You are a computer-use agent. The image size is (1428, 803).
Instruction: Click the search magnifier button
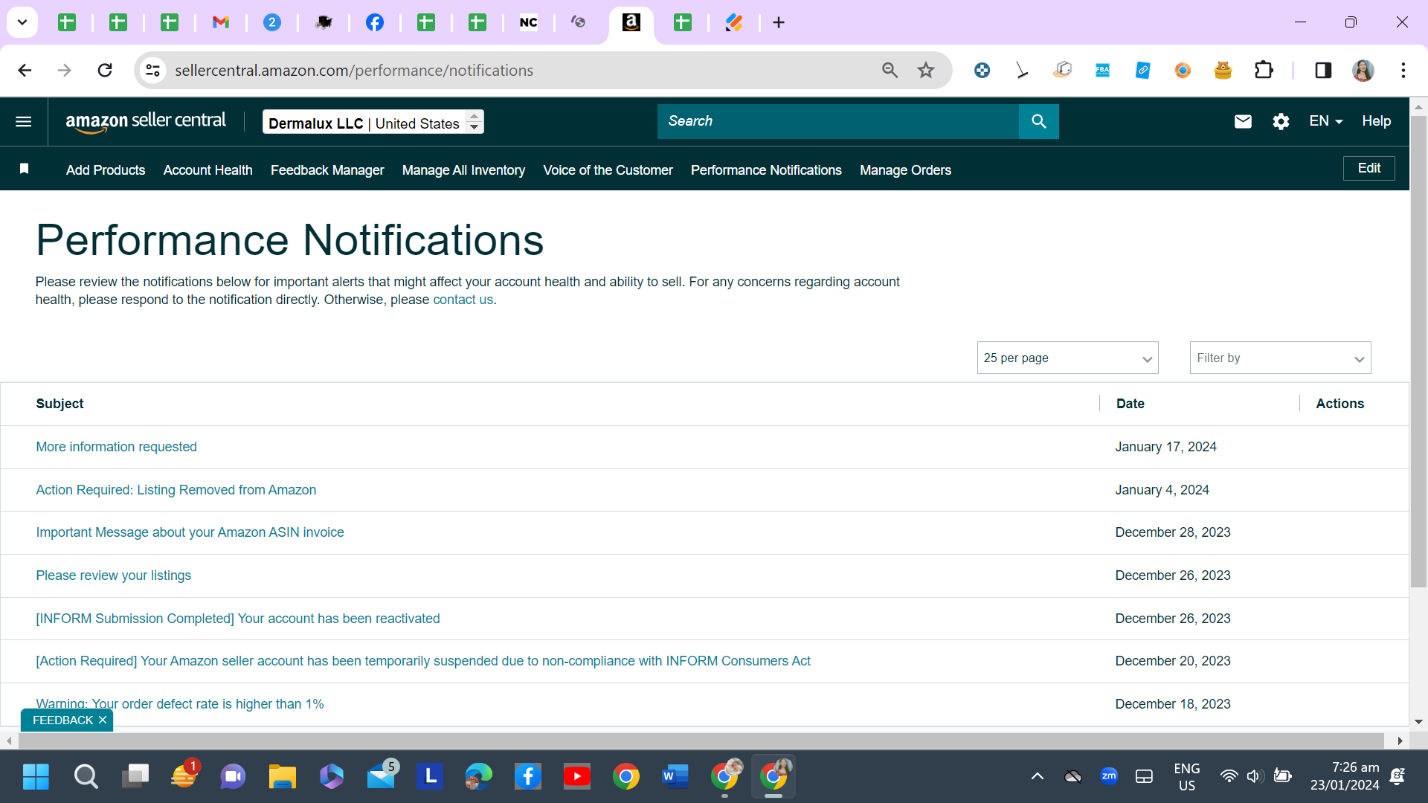(1039, 121)
